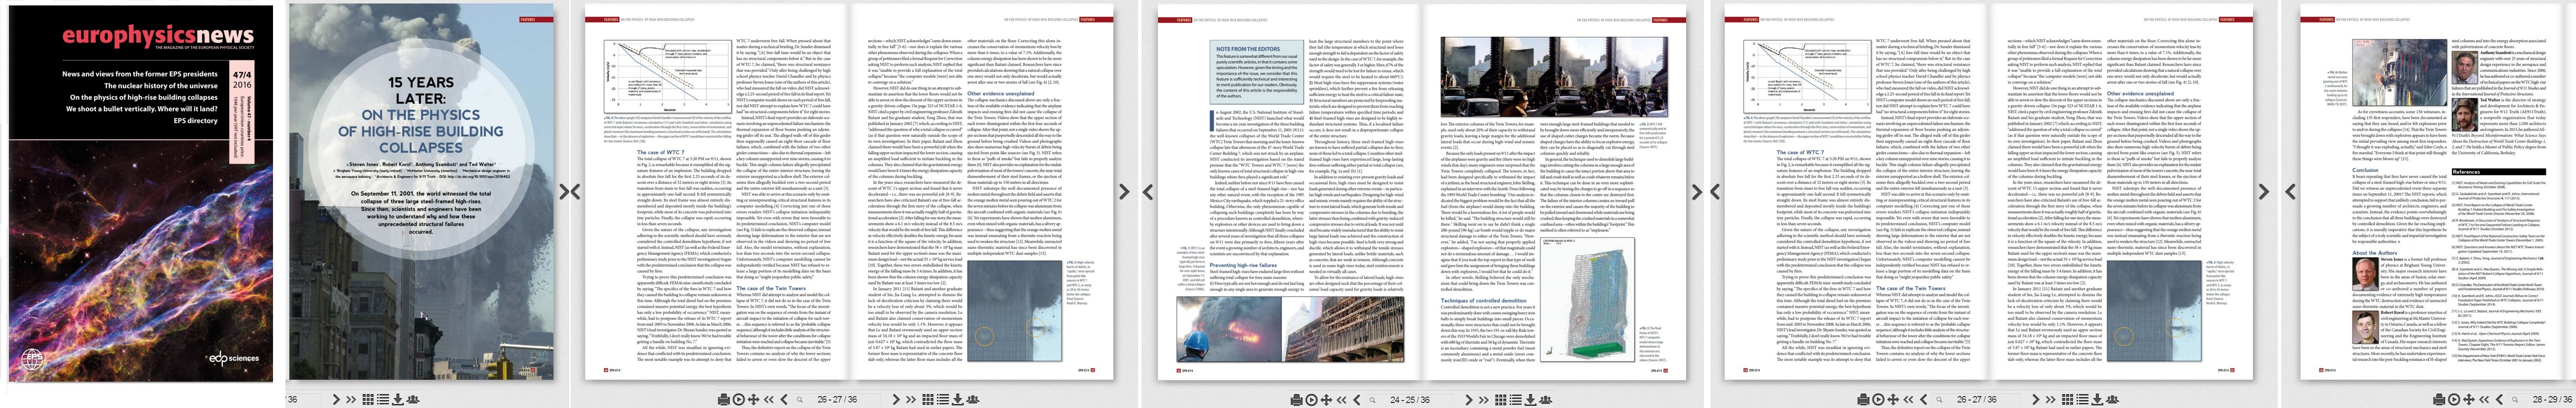
Task: Click the europhysicsnews magazine cover page
Action: pyautogui.click(x=140, y=193)
